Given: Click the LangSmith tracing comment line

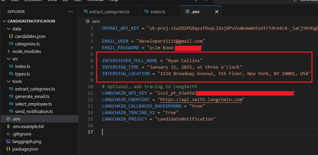Looking at the screenshot, I should point(149,87).
